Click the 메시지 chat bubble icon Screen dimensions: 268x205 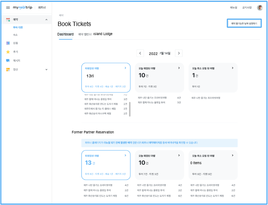coord(8,60)
